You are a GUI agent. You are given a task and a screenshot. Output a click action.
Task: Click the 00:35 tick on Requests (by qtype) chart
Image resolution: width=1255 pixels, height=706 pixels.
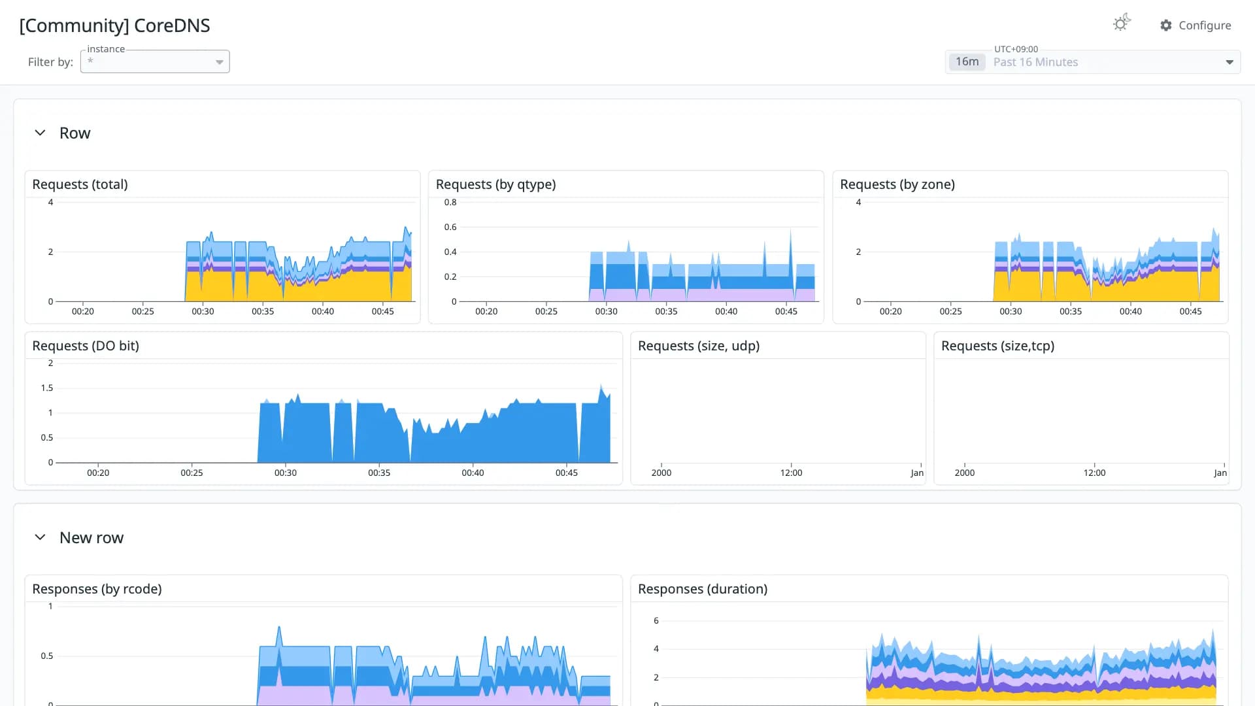[666, 311]
